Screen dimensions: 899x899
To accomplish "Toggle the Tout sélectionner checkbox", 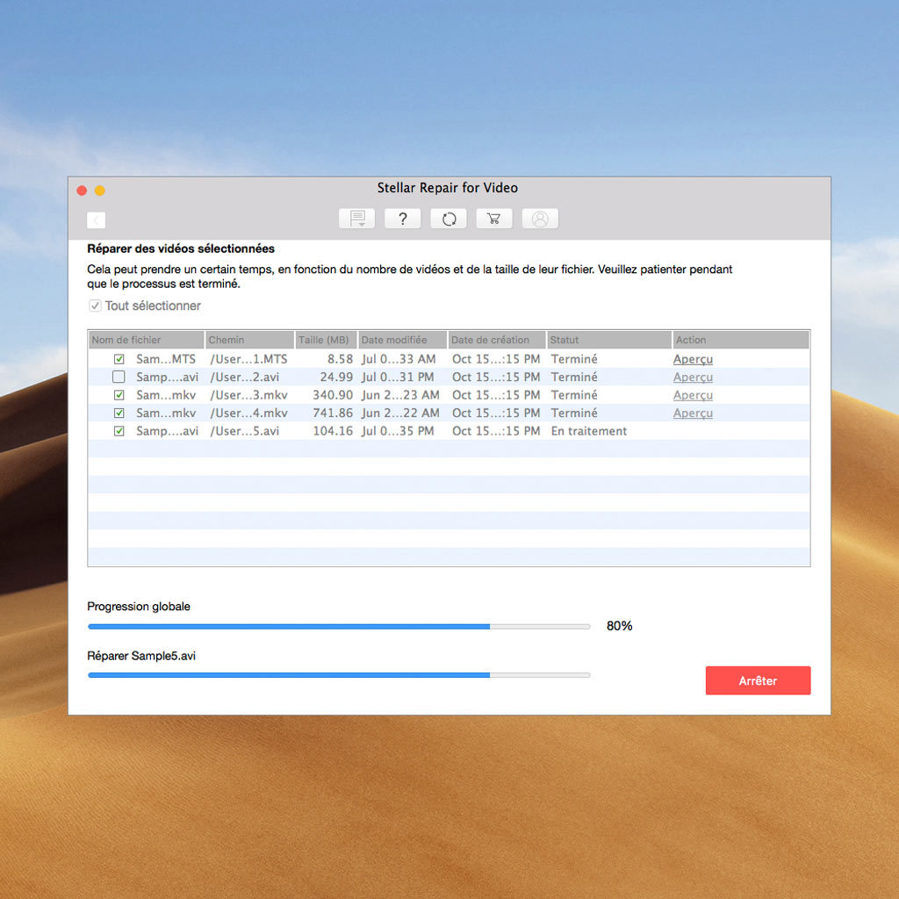I will (x=95, y=306).
